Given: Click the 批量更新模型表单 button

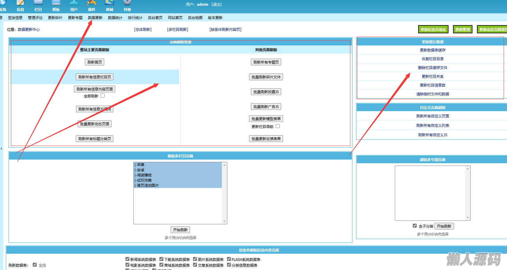Looking at the screenshot, I should (266, 119).
